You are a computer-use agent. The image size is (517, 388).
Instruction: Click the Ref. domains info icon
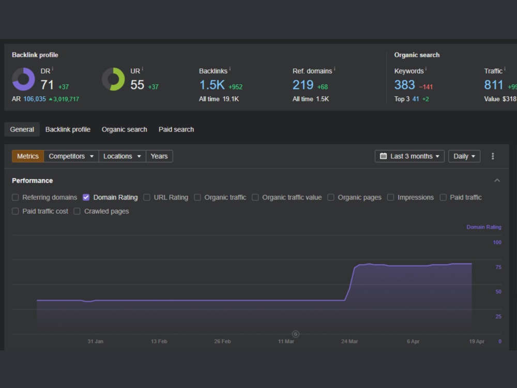pos(334,69)
